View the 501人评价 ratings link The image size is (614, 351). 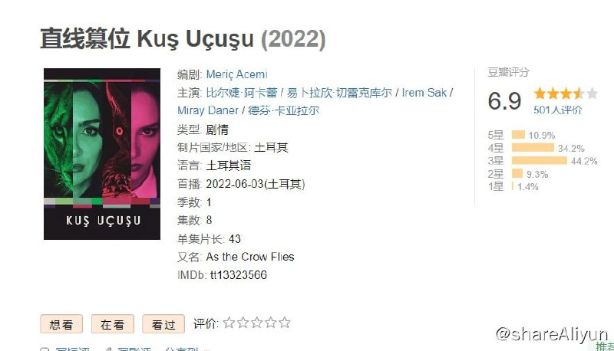(558, 110)
